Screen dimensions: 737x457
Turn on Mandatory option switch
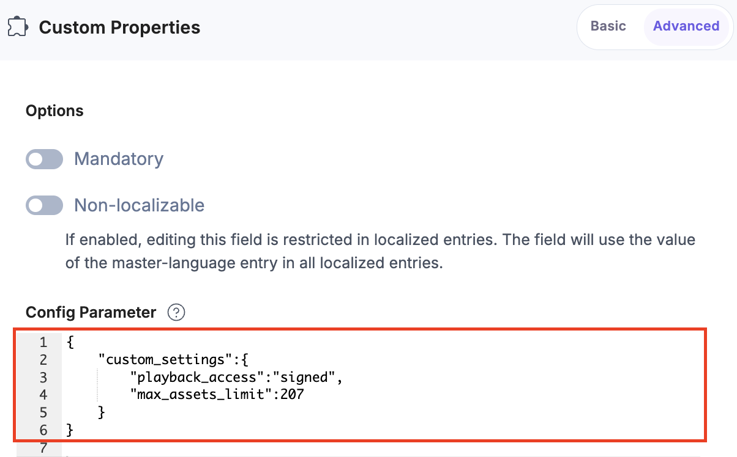coord(44,159)
